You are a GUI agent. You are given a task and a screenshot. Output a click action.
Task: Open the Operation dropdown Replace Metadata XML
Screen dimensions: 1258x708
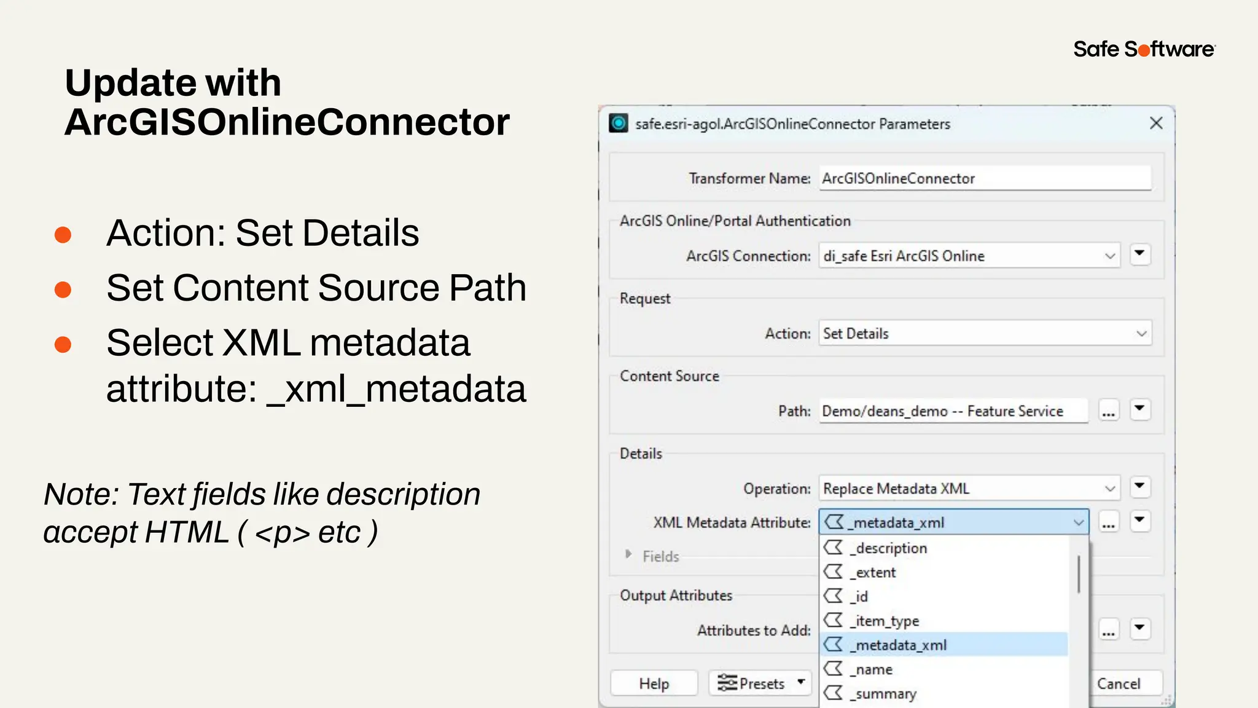[x=969, y=489]
